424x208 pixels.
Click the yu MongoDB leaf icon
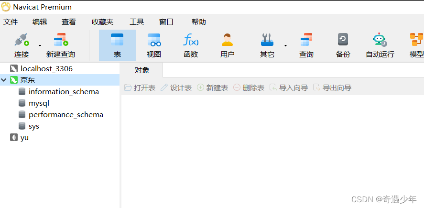point(14,138)
